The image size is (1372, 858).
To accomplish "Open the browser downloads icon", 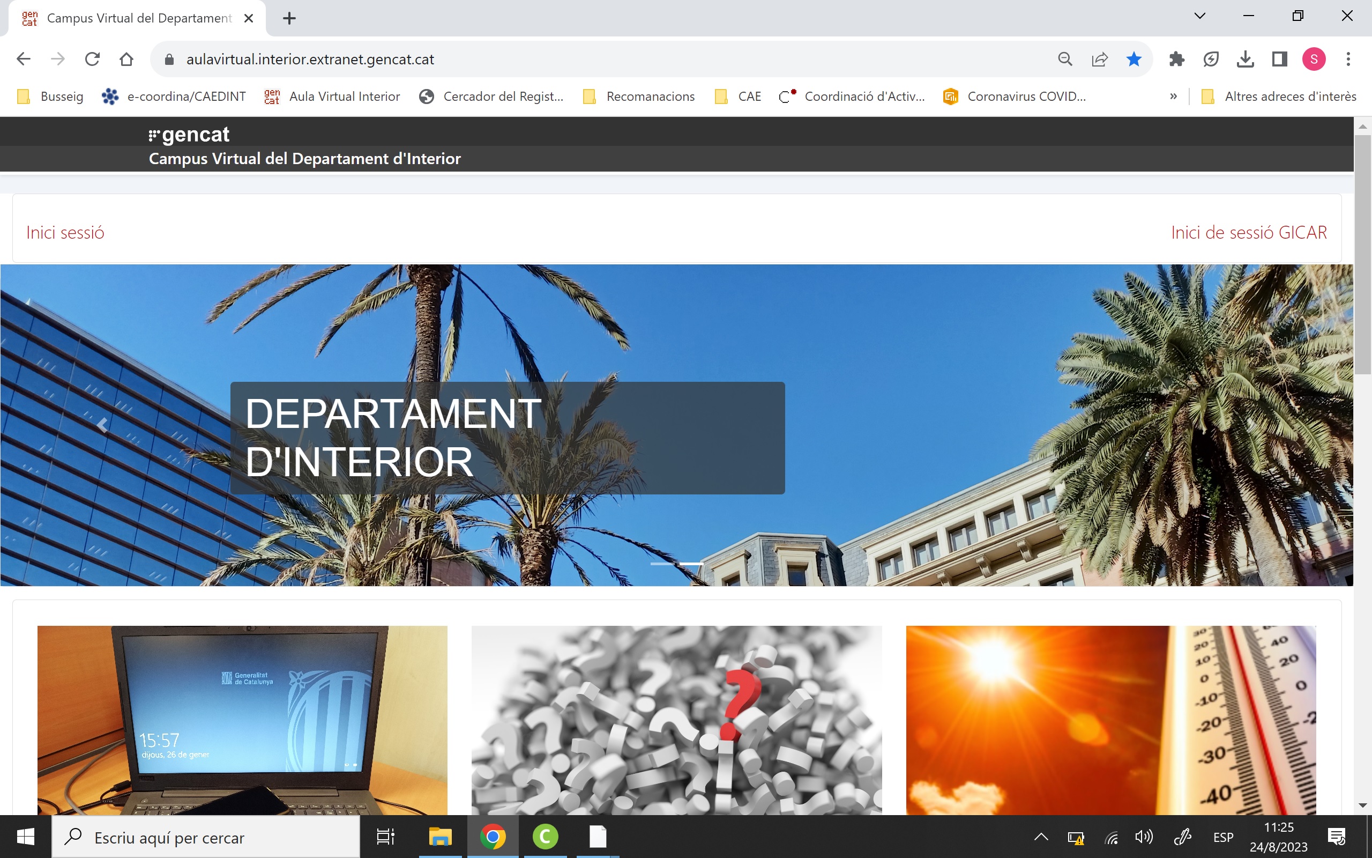I will click(1245, 59).
